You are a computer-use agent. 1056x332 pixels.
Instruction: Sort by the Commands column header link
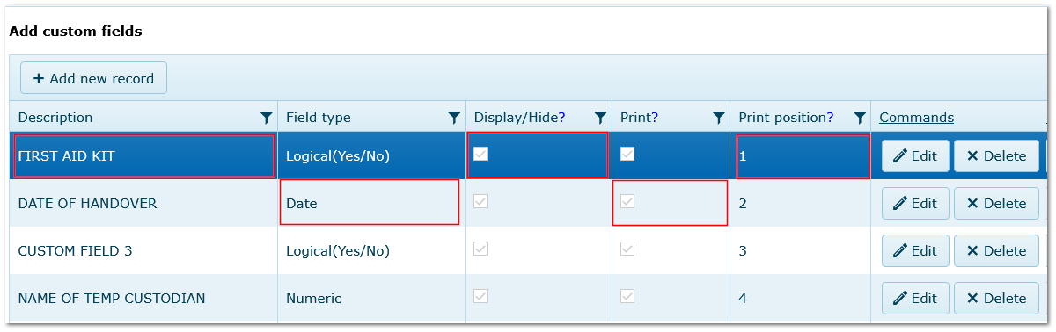tap(916, 118)
